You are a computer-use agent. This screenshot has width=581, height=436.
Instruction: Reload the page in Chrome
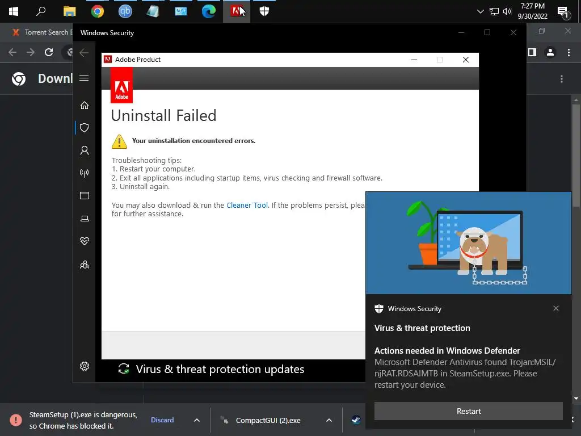[49, 52]
